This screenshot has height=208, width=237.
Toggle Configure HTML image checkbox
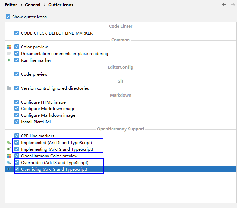pyautogui.click(x=17, y=102)
